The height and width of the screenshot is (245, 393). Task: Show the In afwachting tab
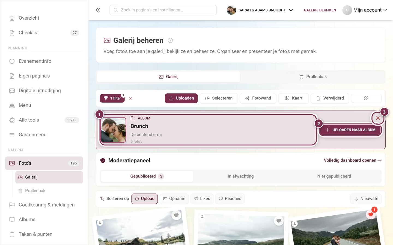[x=241, y=176]
